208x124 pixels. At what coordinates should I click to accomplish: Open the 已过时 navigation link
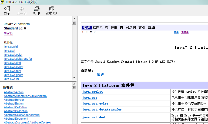[131, 28]
